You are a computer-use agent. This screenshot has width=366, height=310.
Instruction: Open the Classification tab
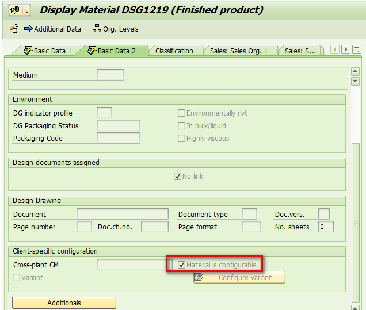pos(174,51)
